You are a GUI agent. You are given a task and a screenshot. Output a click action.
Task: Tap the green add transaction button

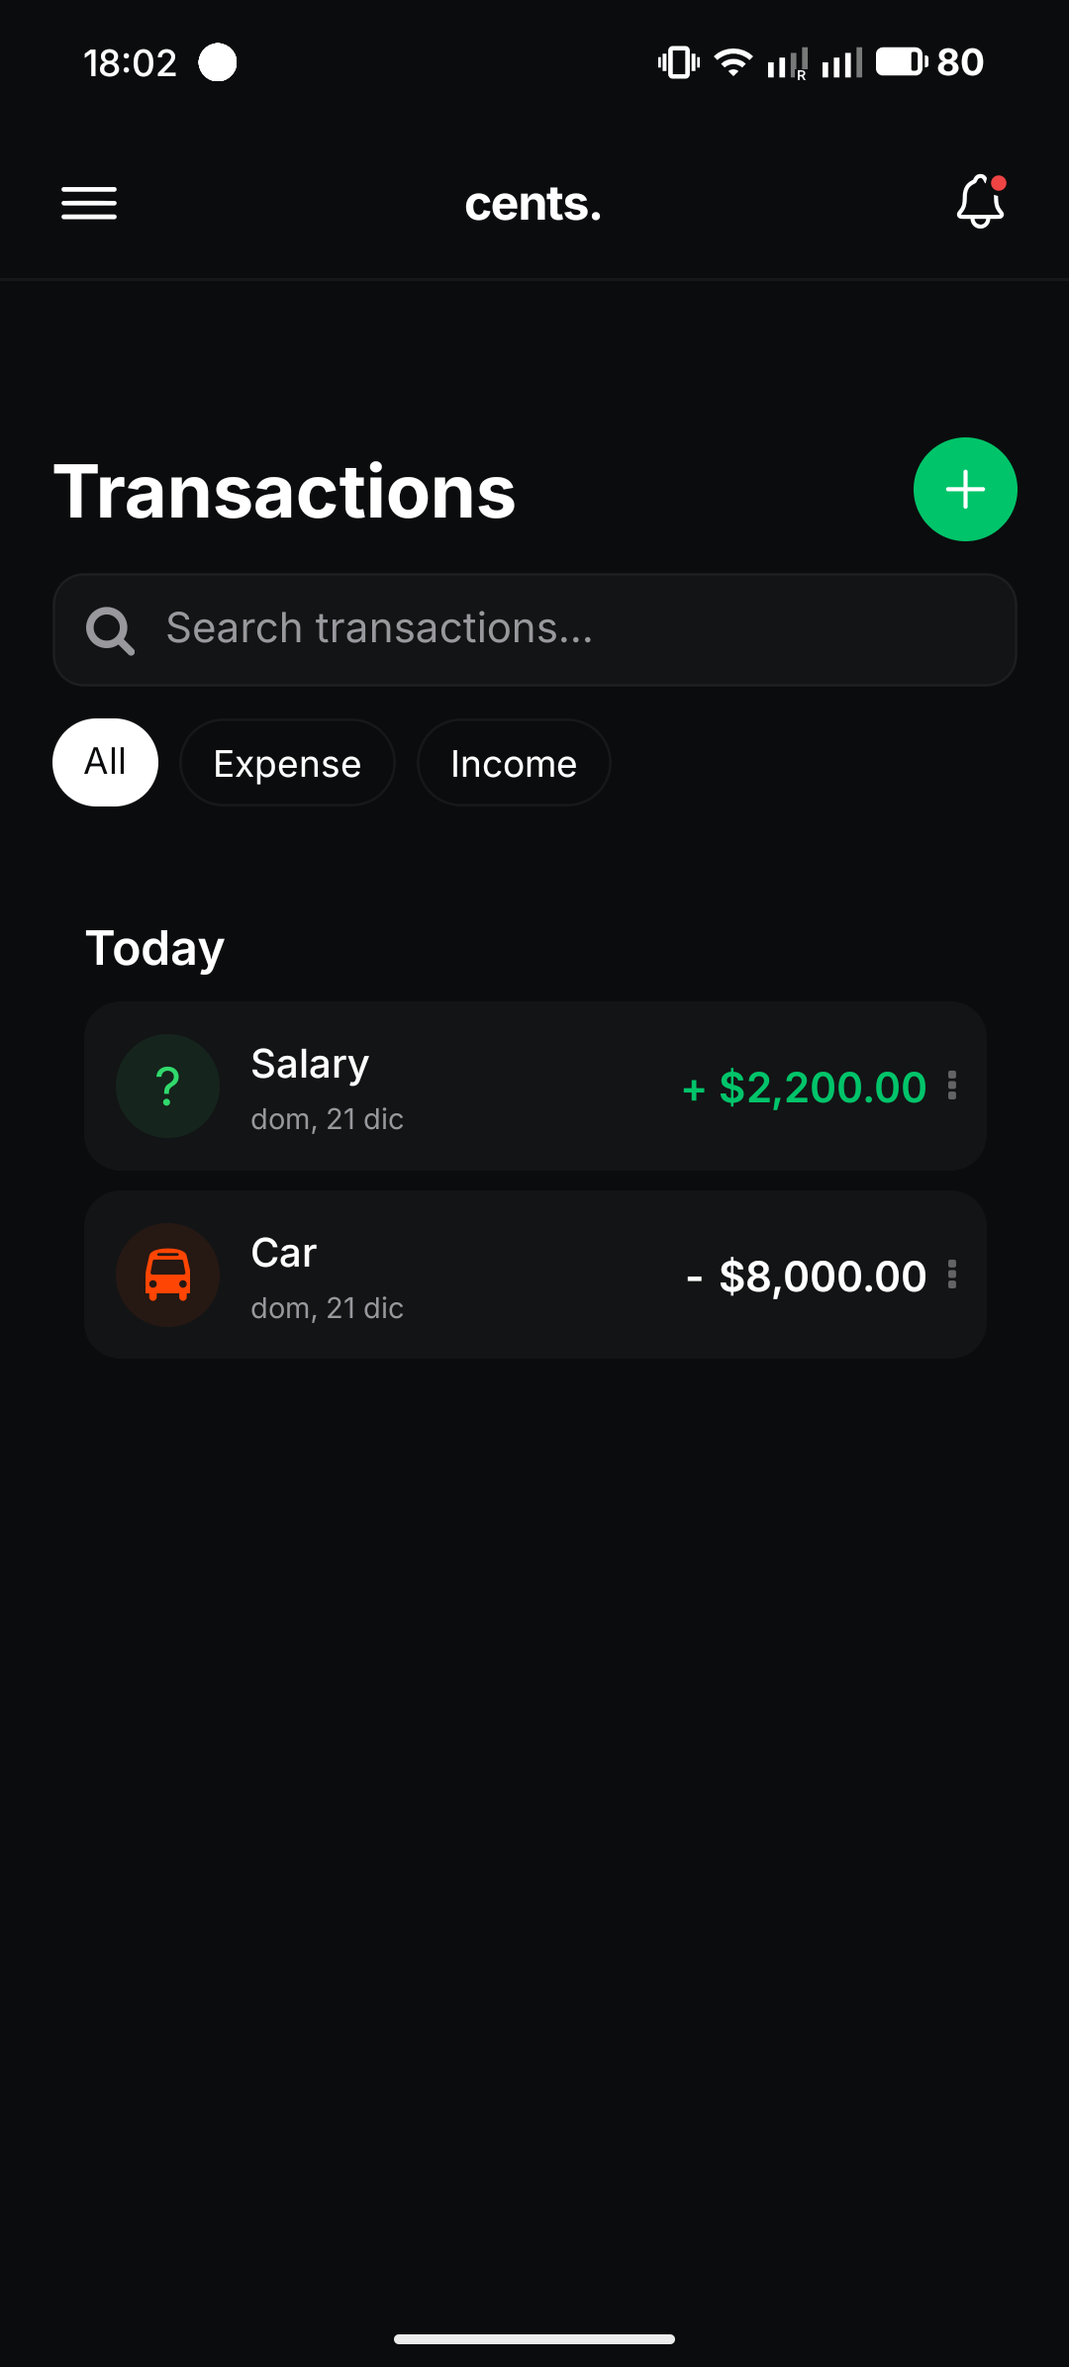[x=965, y=489]
